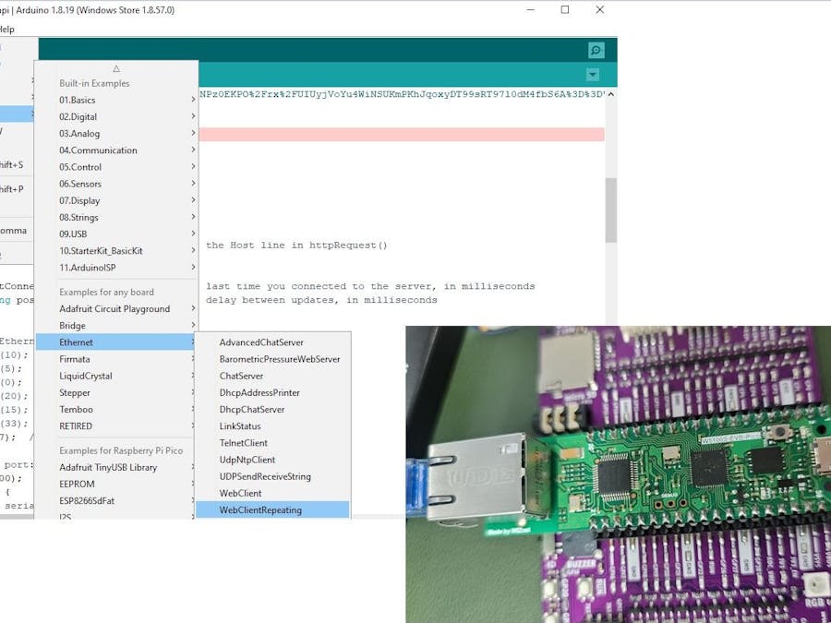831x623 pixels.
Task: Open the Serial Monitor magnifier icon
Action: [596, 51]
